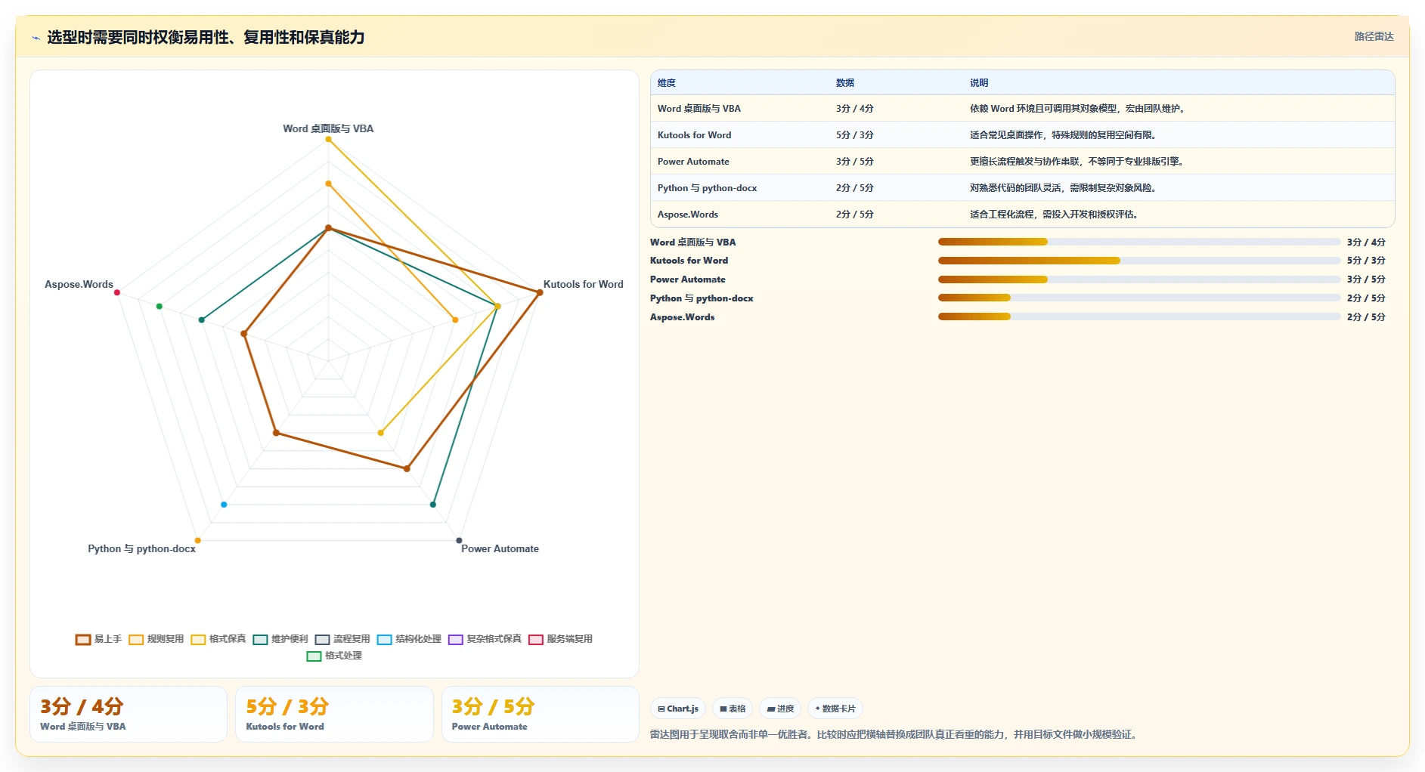This screenshot has height=772, width=1425.
Task: Click the sparkle icon on 数据卡片 chip
Action: pos(818,709)
